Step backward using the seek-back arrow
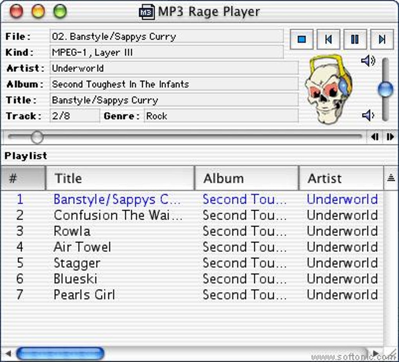The height and width of the screenshot is (362, 399). pos(375,137)
